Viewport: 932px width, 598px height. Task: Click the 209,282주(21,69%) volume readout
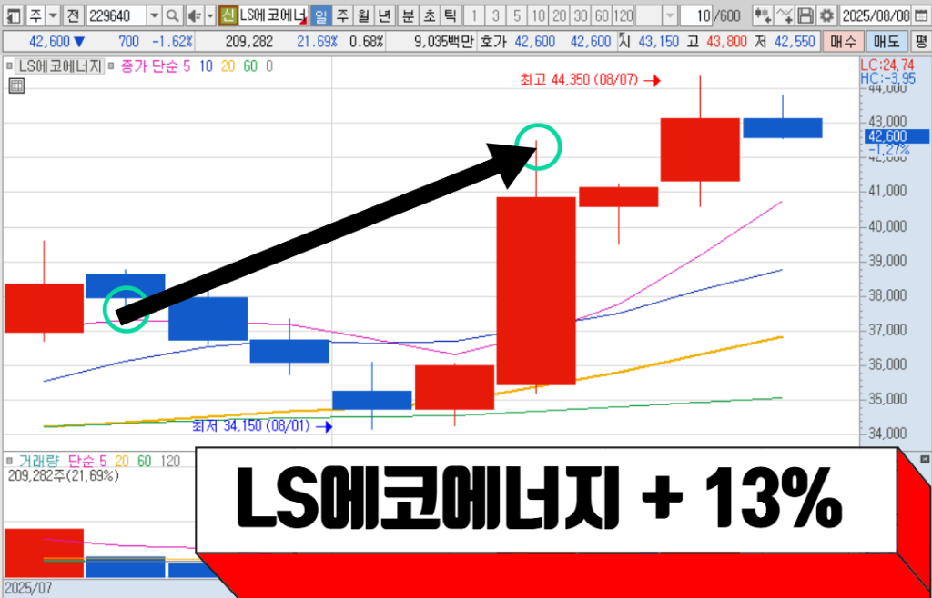pyautogui.click(x=64, y=475)
